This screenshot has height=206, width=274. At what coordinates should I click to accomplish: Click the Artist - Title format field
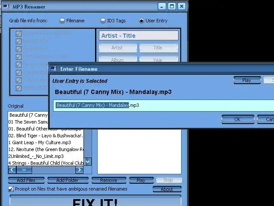coord(139,36)
